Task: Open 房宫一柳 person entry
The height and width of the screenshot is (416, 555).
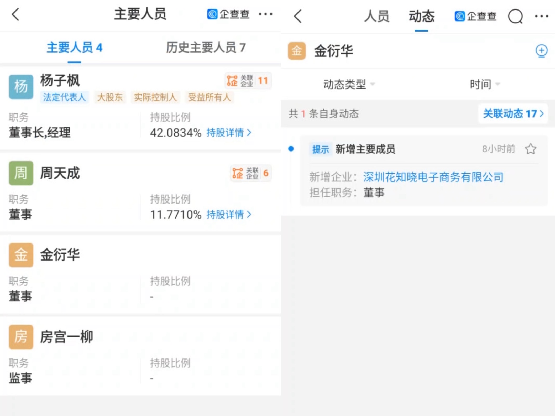Action: [x=66, y=337]
